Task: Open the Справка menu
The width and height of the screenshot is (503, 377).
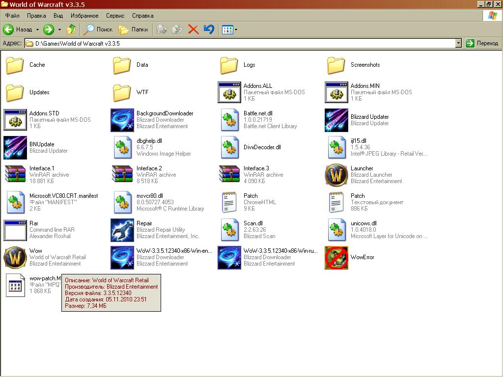Action: [x=143, y=16]
